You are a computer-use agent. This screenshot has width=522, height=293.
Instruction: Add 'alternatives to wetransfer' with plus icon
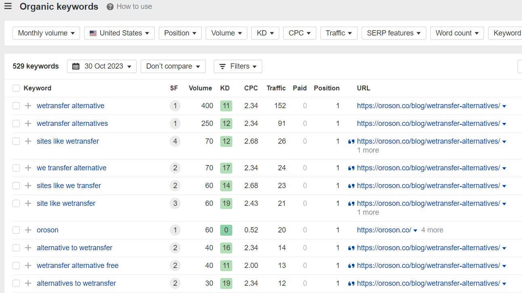click(x=28, y=283)
